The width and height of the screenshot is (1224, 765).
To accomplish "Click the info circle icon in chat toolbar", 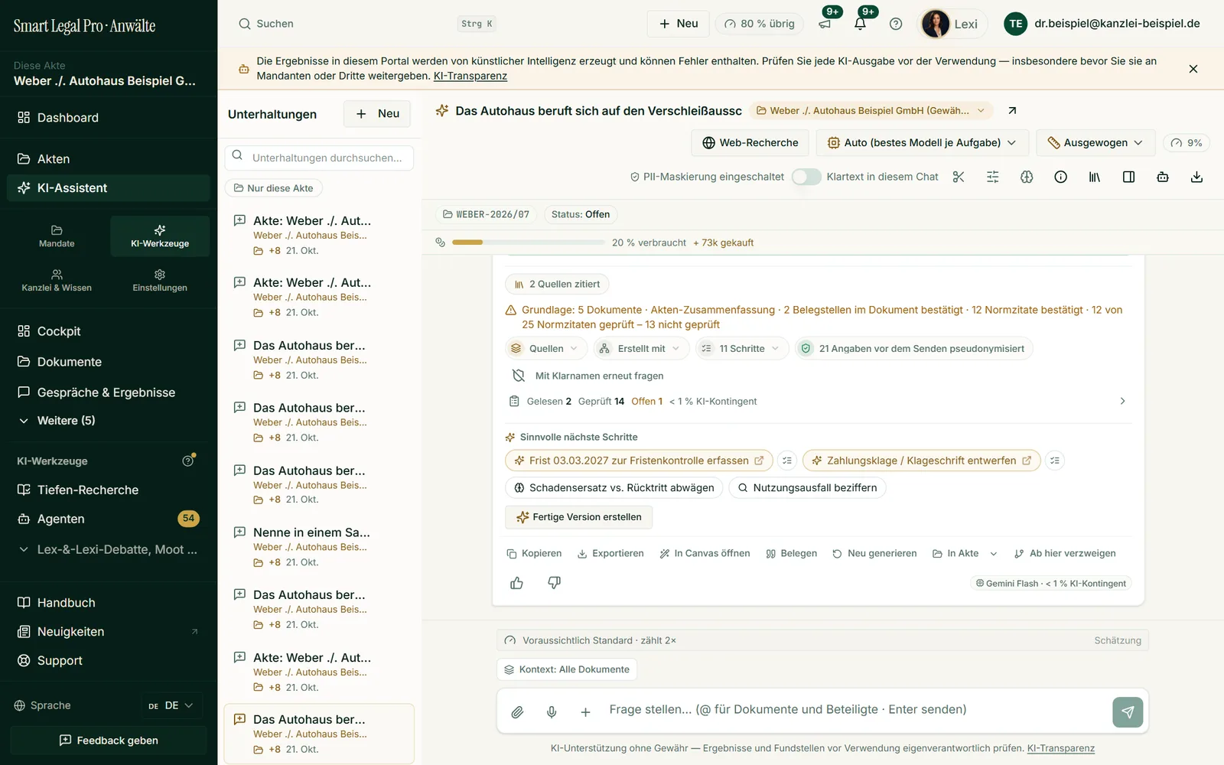I will tap(1060, 177).
